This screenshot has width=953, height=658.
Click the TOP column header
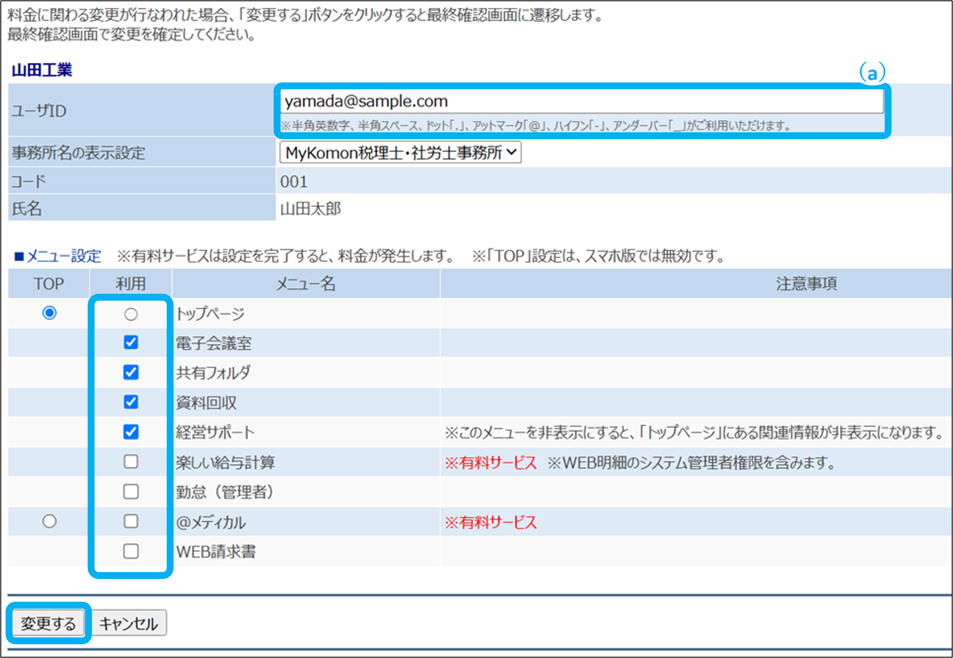point(49,283)
